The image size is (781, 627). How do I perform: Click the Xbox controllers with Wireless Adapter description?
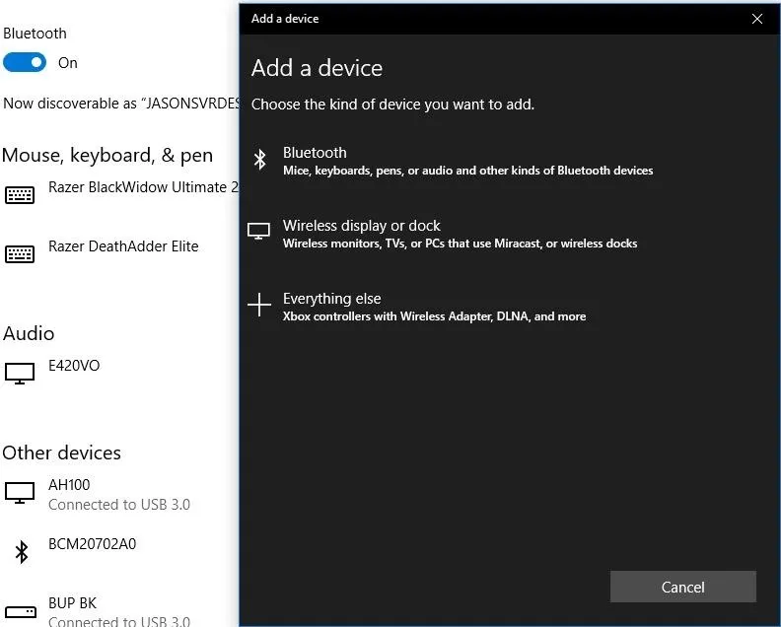point(434,316)
